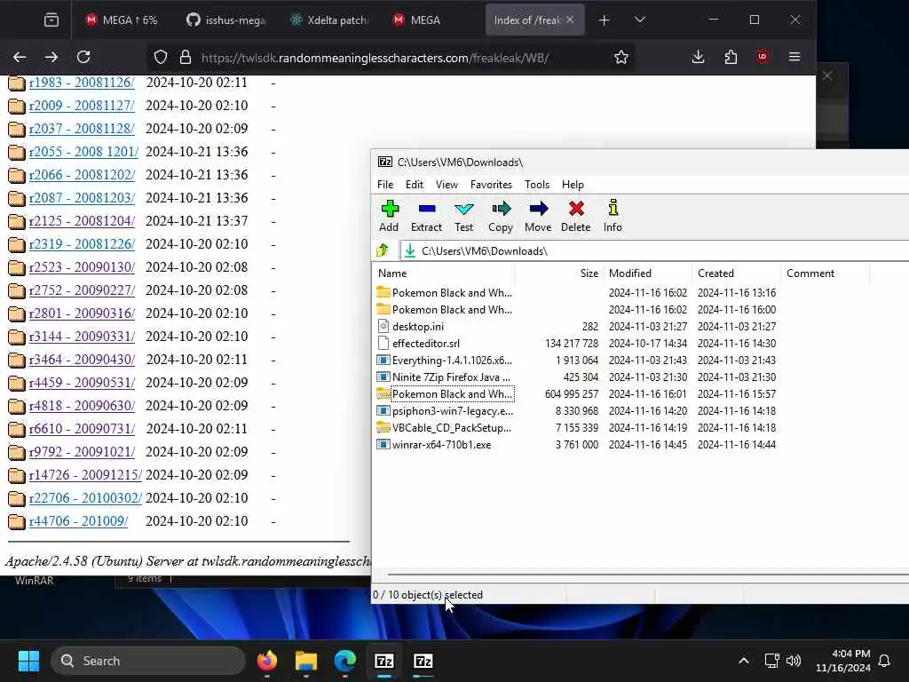Screen dimensions: 909x682
Task: Open the Firefox extensions menu
Action: pos(731,57)
